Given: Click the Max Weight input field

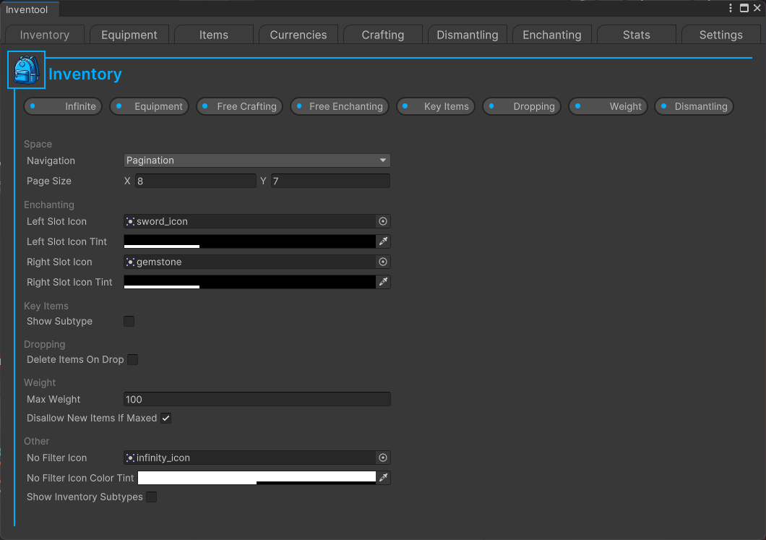Looking at the screenshot, I should coord(257,399).
